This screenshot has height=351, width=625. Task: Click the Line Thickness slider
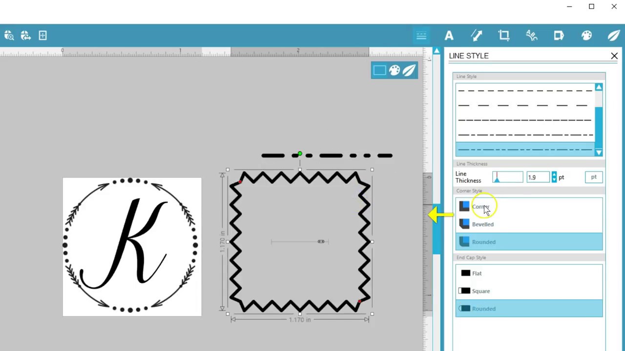(507, 177)
